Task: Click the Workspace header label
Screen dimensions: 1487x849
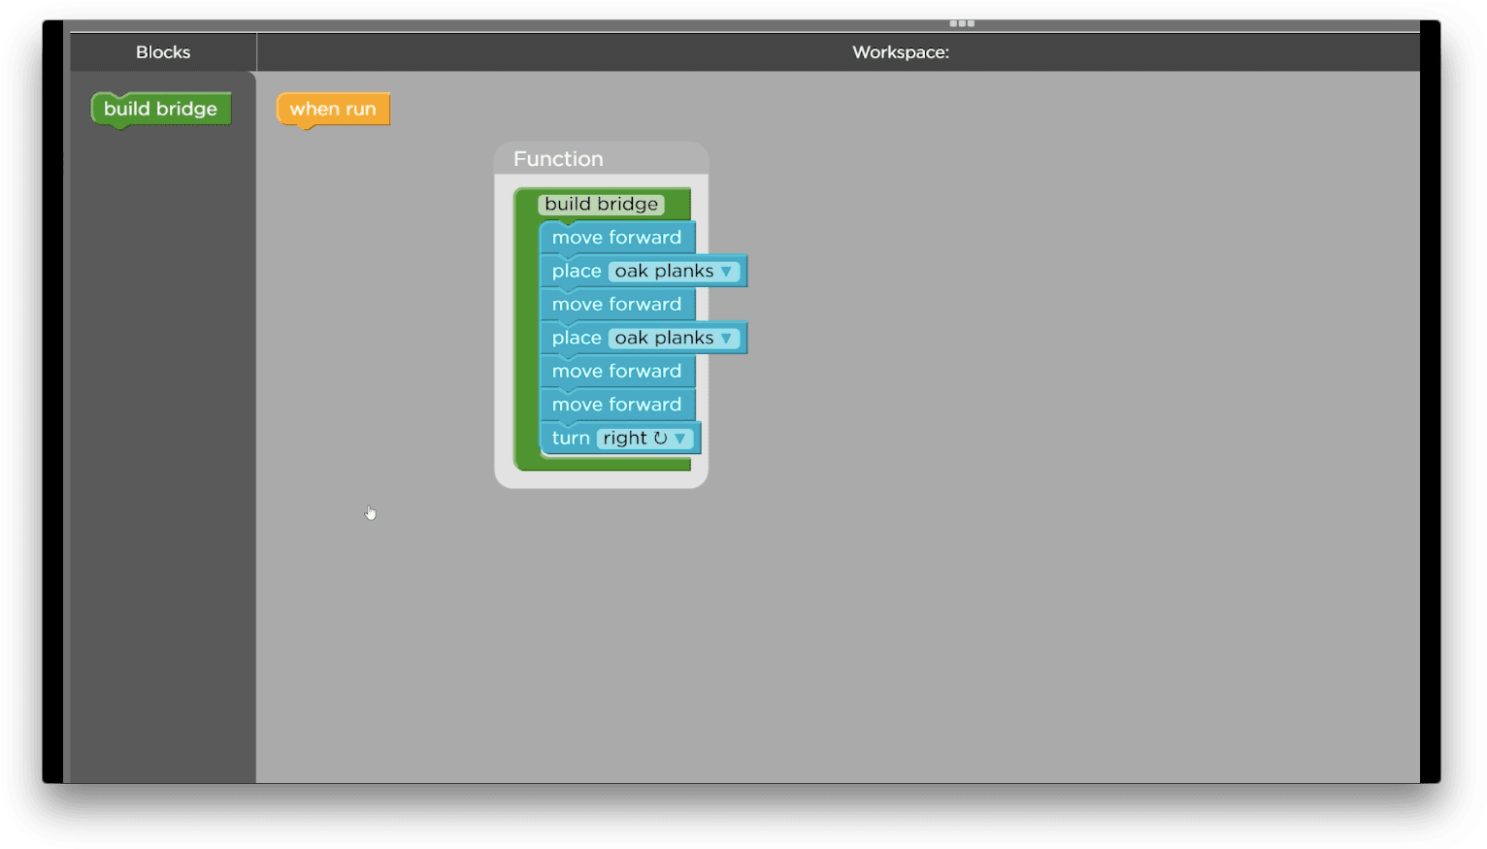Action: pyautogui.click(x=900, y=52)
